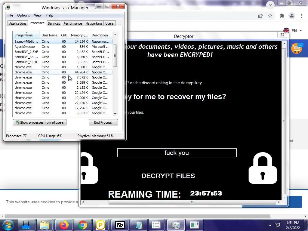Select chrome.exe using 5,352 K memory

tap(63, 113)
